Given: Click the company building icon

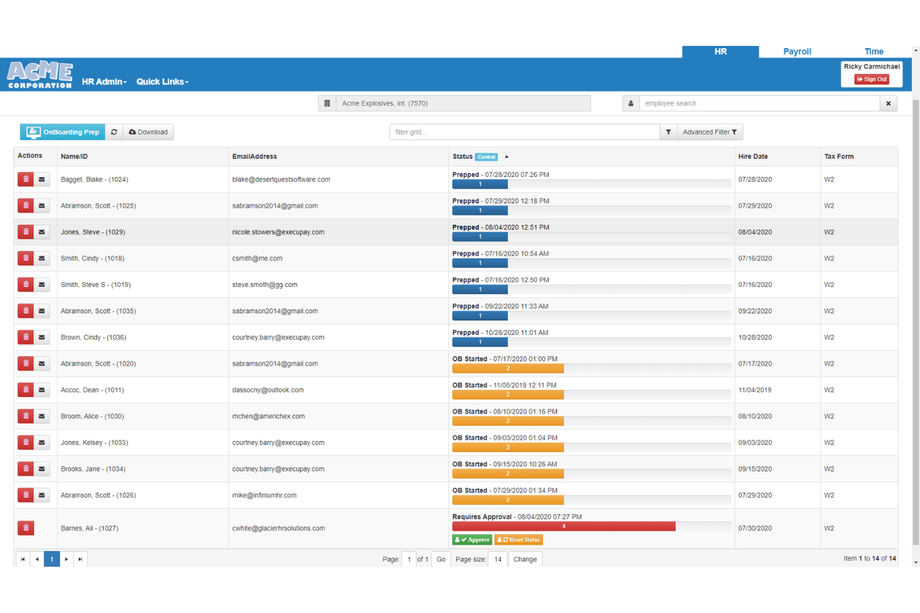Looking at the screenshot, I should (327, 103).
